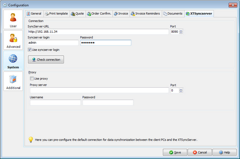Open Help with the Help button
The image size is (240, 159).
[x=225, y=152]
